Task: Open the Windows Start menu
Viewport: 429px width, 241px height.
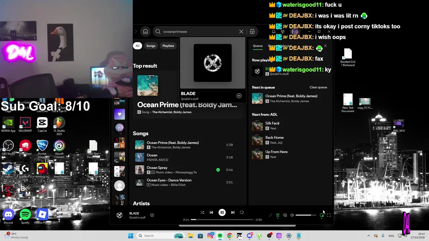Action: 130,236
